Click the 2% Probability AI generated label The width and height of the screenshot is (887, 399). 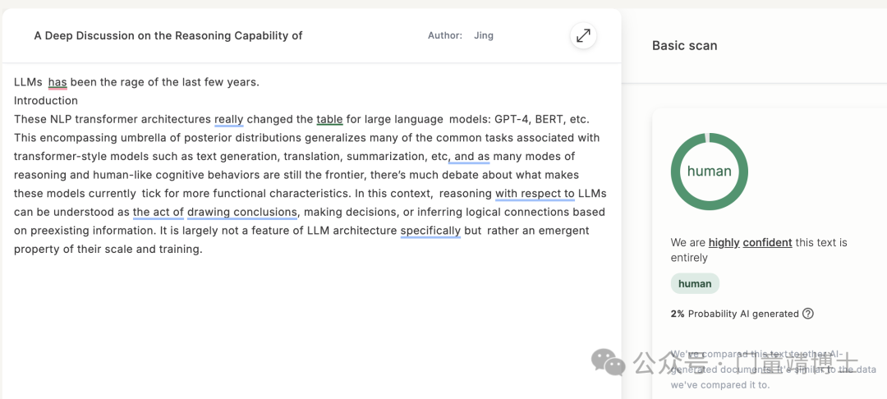pos(735,314)
